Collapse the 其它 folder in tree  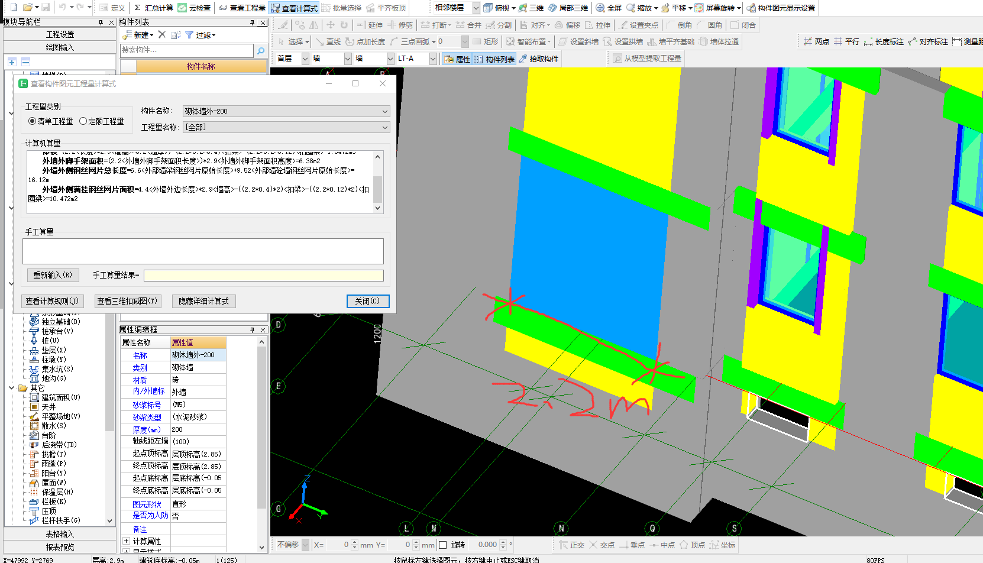coord(11,388)
